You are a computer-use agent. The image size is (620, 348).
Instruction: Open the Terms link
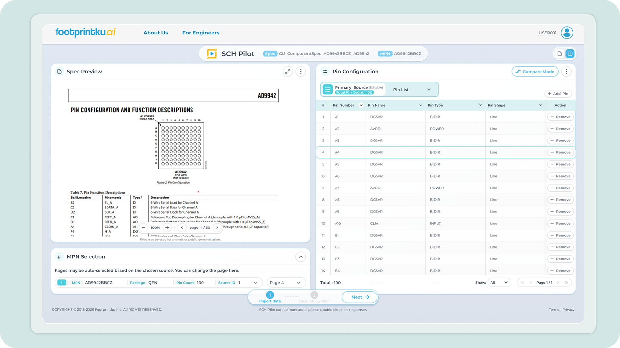554,310
